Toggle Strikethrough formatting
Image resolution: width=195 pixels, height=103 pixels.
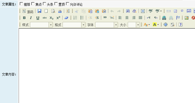pyautogui.click(x=45, y=18)
